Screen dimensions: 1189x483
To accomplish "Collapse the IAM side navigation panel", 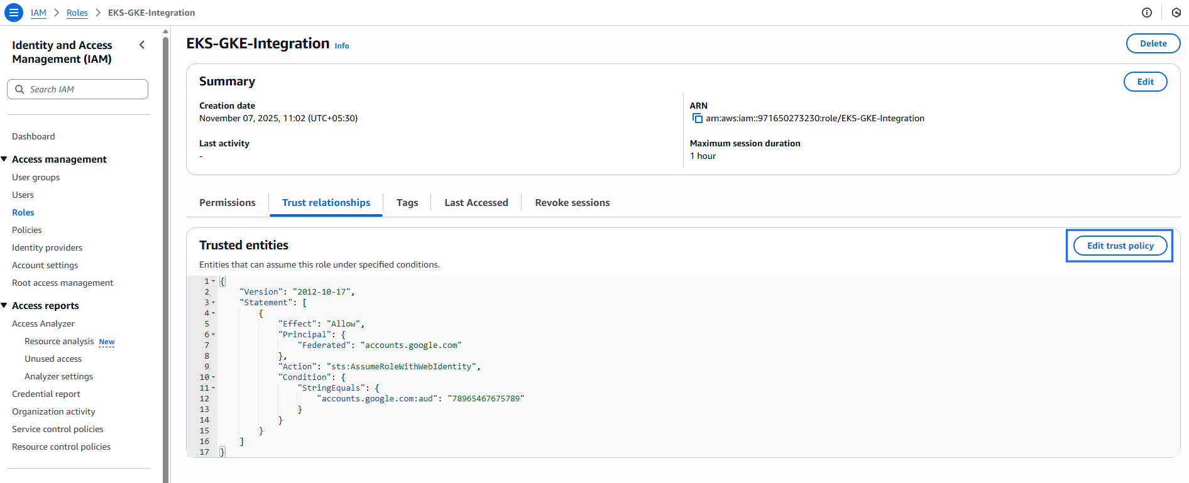I will [x=142, y=45].
